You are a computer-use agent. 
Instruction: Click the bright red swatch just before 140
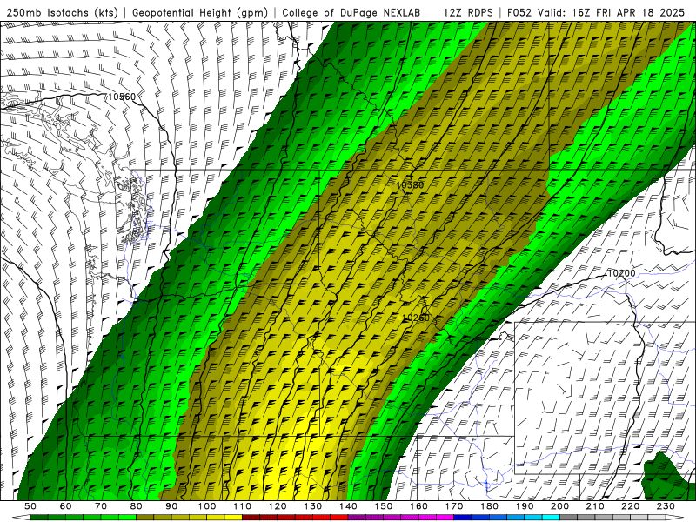click(339, 517)
